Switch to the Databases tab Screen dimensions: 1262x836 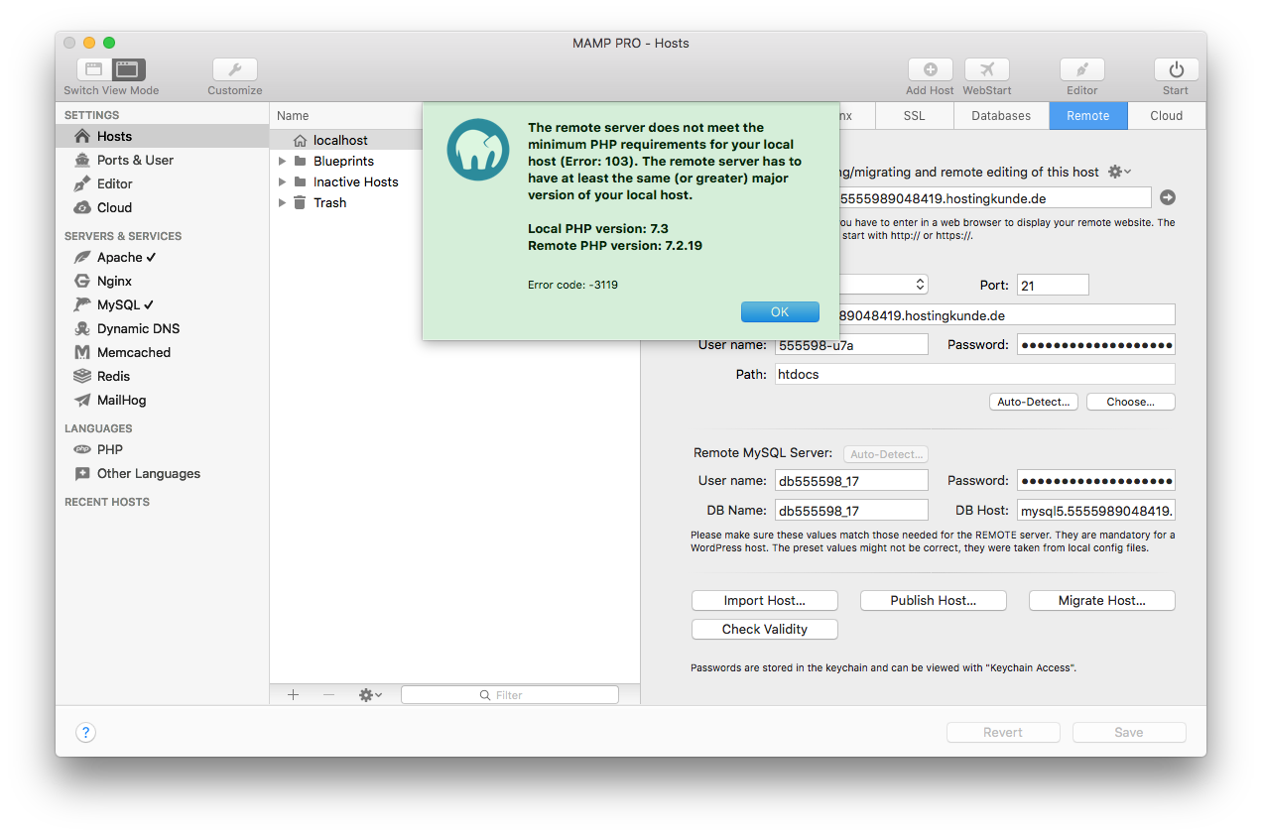(1001, 115)
